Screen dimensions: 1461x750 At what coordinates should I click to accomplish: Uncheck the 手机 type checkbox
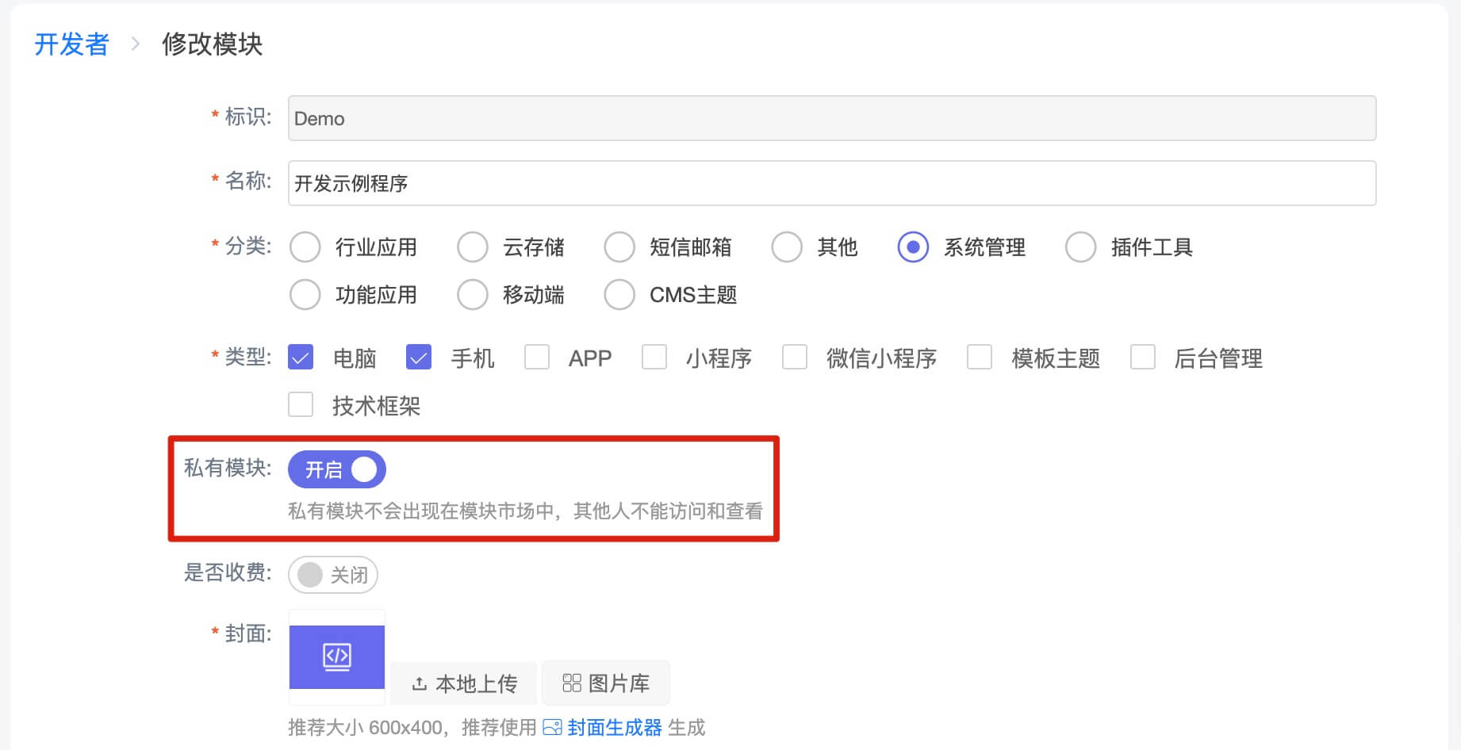[418, 358]
